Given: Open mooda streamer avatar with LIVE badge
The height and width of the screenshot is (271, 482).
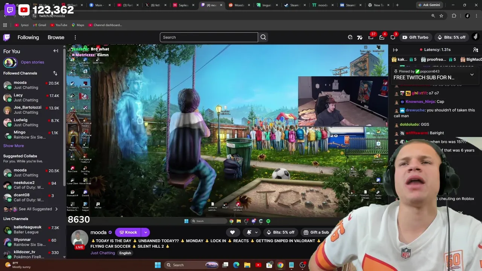Looking at the screenshot, I should 79,240.
